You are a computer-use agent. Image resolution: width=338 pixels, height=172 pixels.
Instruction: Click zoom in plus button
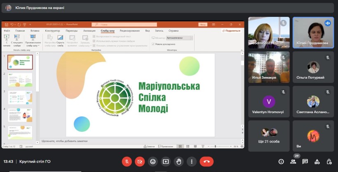231,147
